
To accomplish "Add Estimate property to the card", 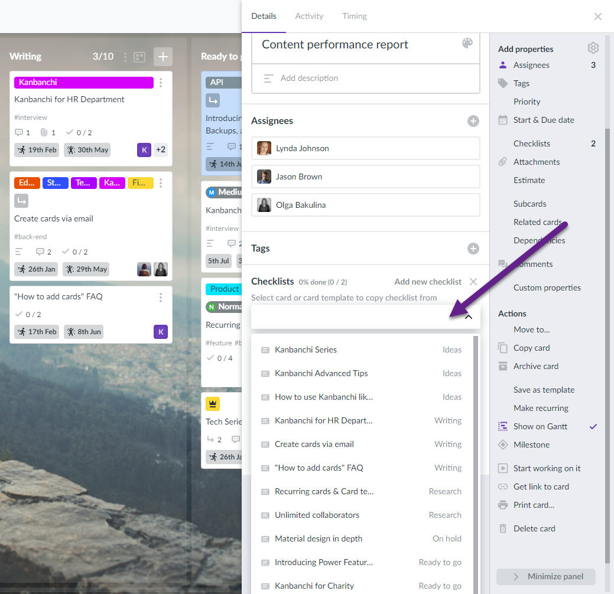I will point(529,180).
